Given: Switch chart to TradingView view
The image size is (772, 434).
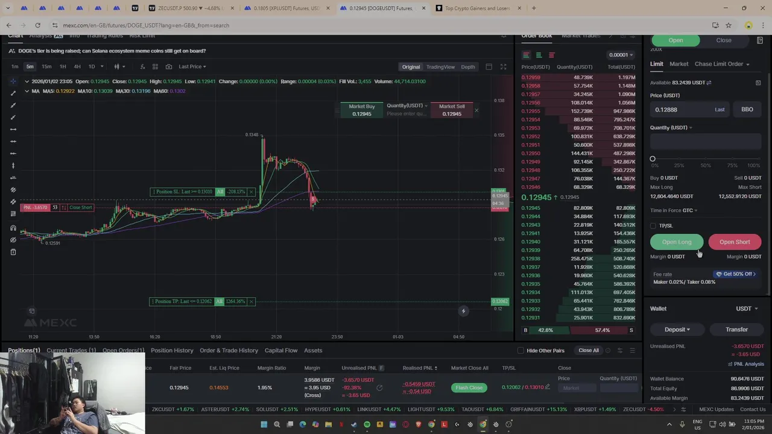Looking at the screenshot, I should pos(440,67).
